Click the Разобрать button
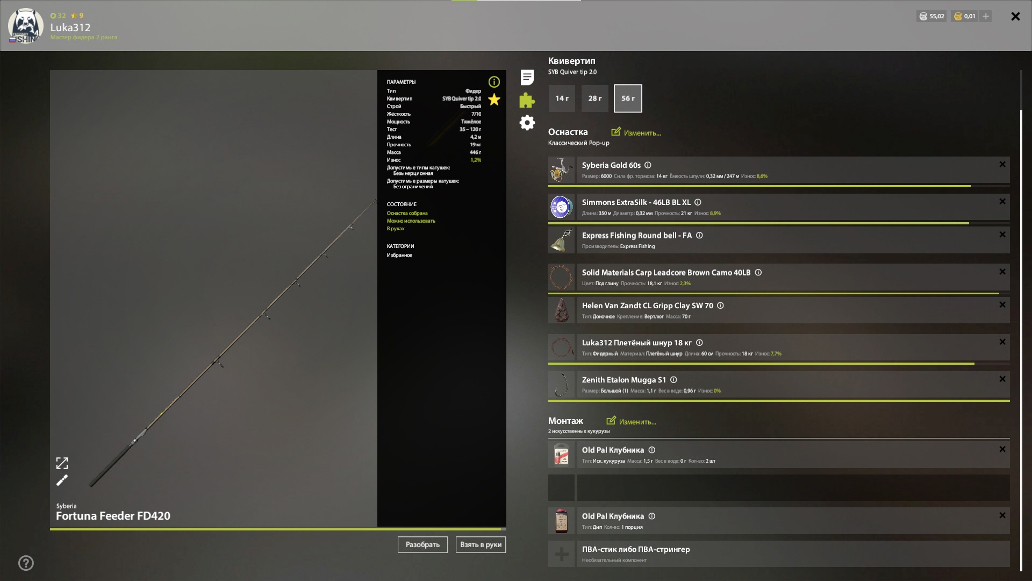The width and height of the screenshot is (1032, 581). 422,544
